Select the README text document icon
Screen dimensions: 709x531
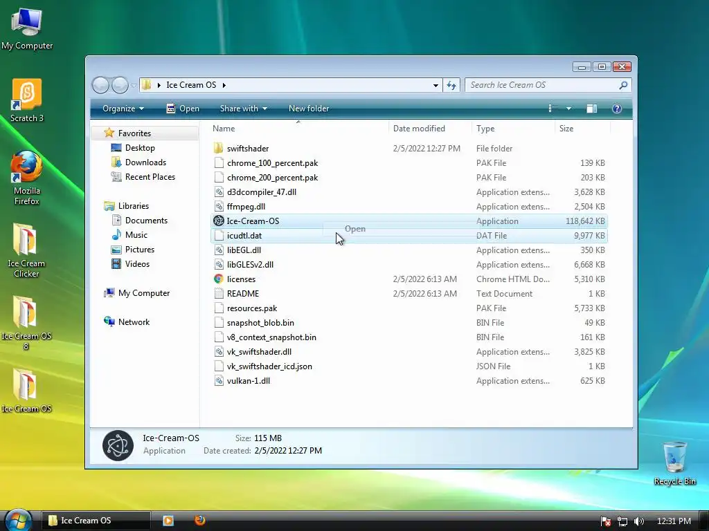(218, 293)
